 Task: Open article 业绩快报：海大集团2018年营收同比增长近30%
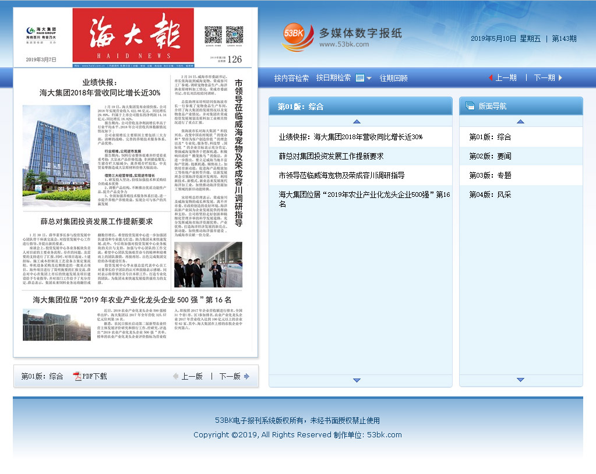351,137
